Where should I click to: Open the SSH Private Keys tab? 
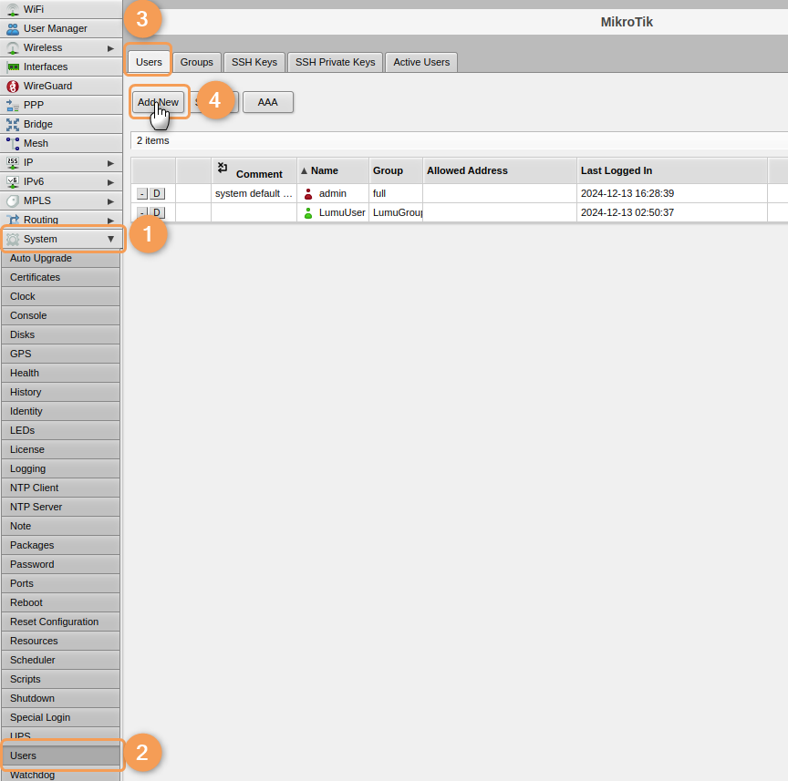tap(335, 62)
